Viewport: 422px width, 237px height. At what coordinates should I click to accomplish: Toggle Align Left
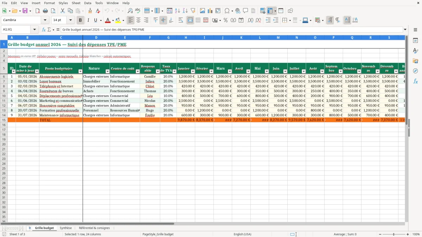[130, 20]
